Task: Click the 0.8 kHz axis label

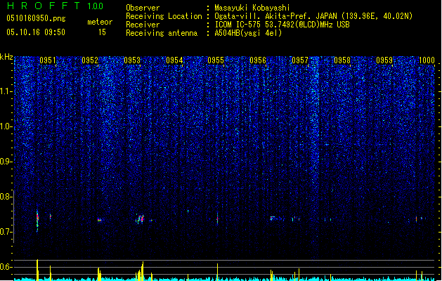Action: point(6,197)
